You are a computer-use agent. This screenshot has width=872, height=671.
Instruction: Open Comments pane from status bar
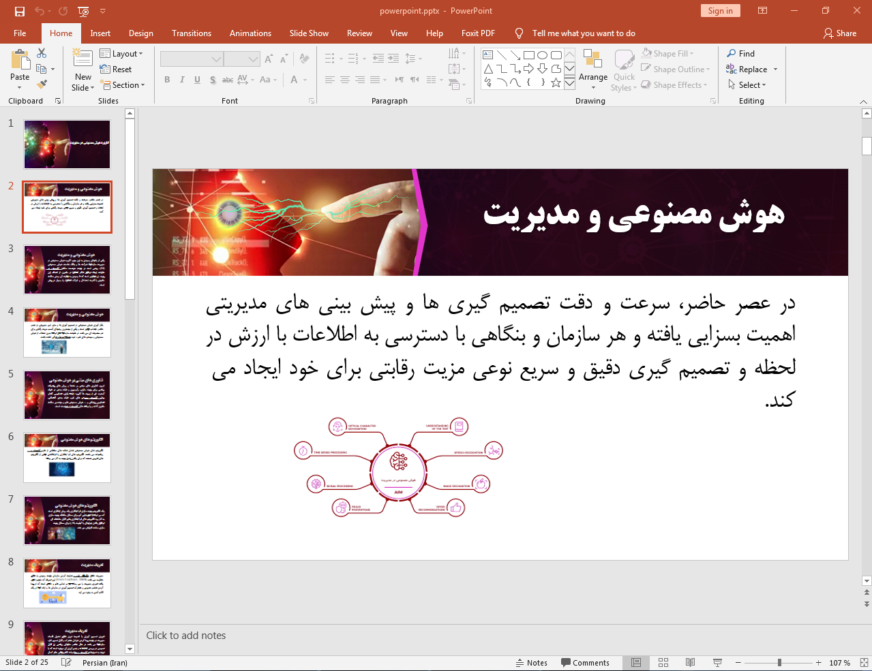[585, 663]
